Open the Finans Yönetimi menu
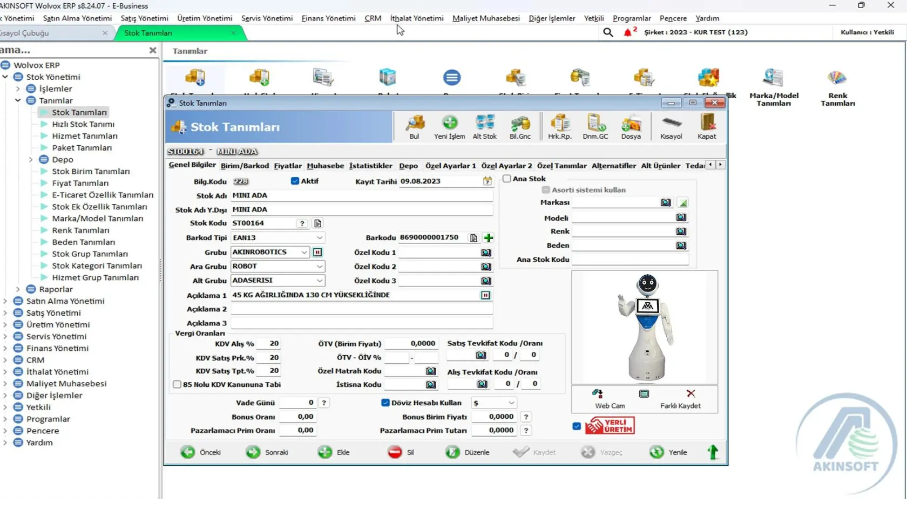Screen dimensions: 907x510 tap(328, 18)
